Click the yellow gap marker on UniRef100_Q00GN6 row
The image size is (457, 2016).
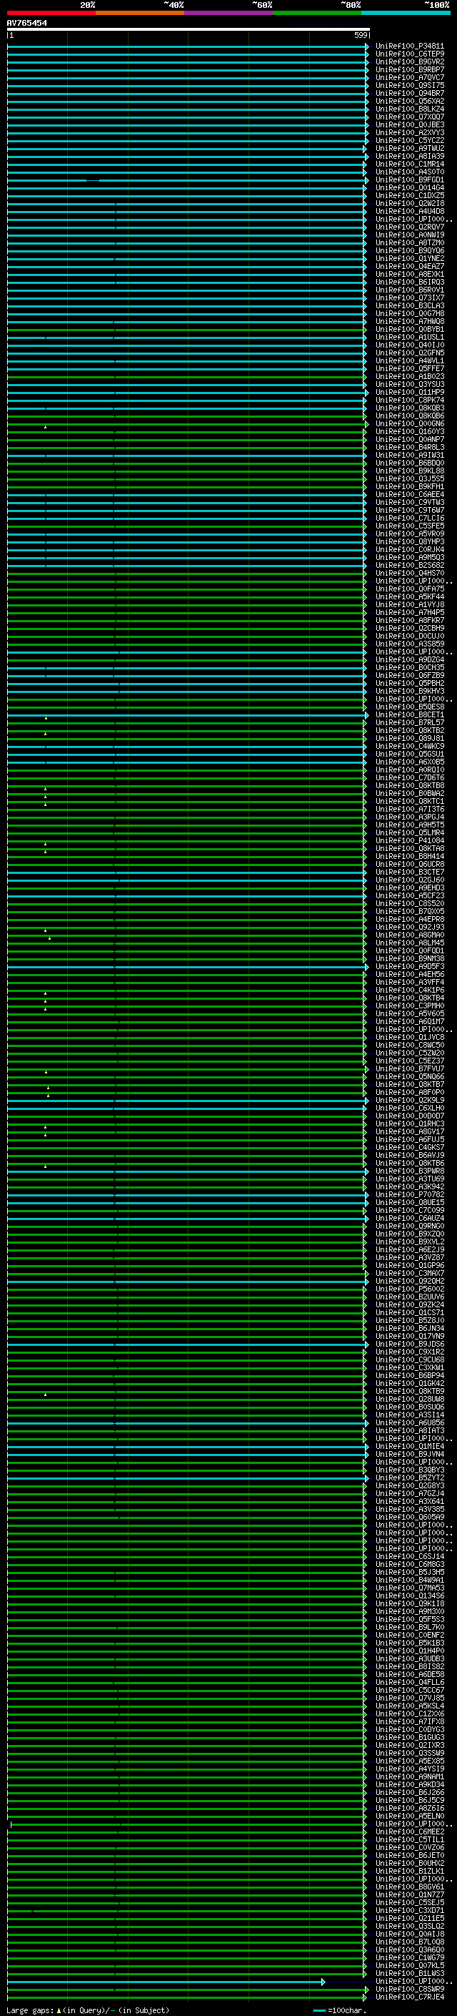coord(45,428)
